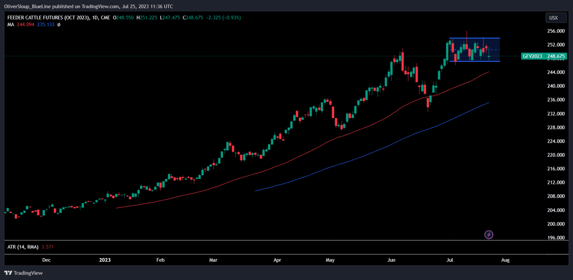Click the May label on time axis
The height and width of the screenshot is (280, 573).
pyautogui.click(x=330, y=260)
